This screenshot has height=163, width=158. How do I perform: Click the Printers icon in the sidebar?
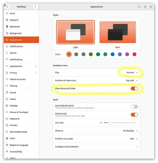click(x=7, y=125)
